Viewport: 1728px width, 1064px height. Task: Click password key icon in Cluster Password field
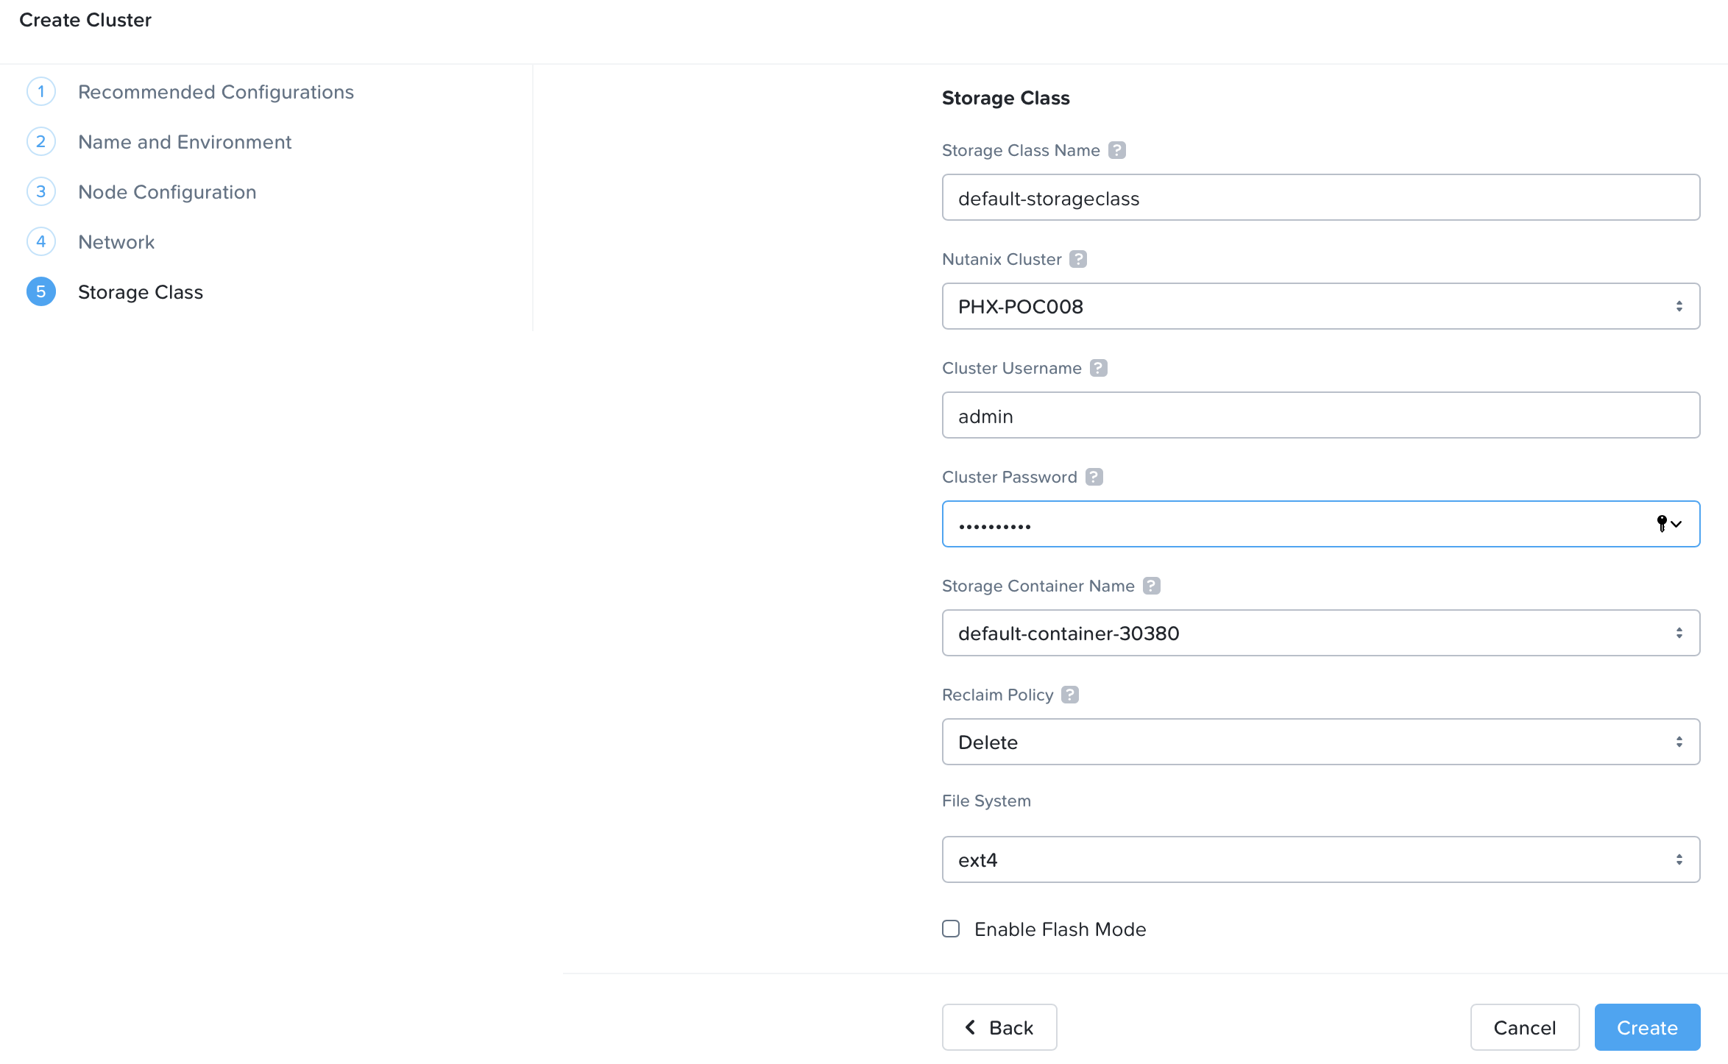pyautogui.click(x=1662, y=523)
